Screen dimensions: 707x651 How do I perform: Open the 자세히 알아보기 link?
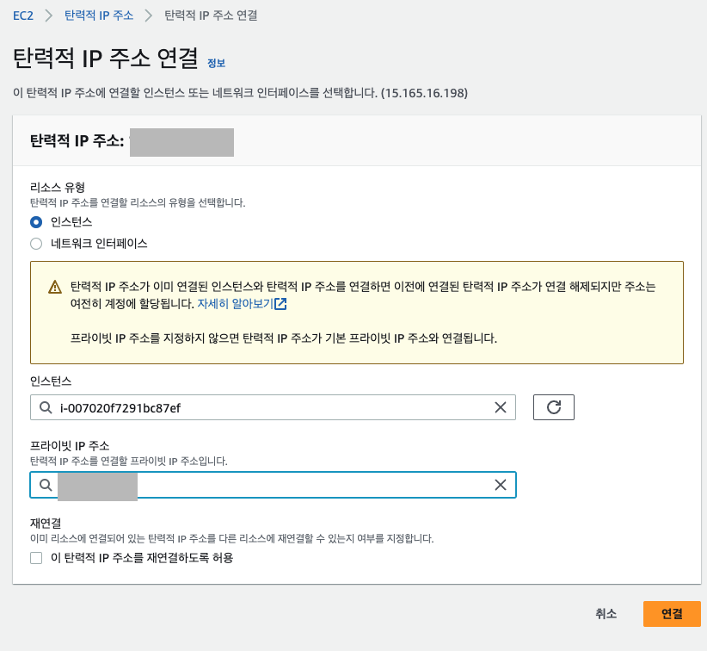click(x=236, y=304)
